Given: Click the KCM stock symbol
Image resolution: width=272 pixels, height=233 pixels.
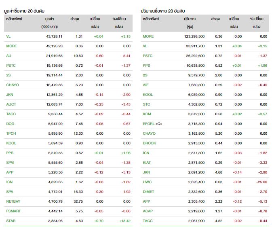Looking at the screenshot, I should tap(147, 114).
